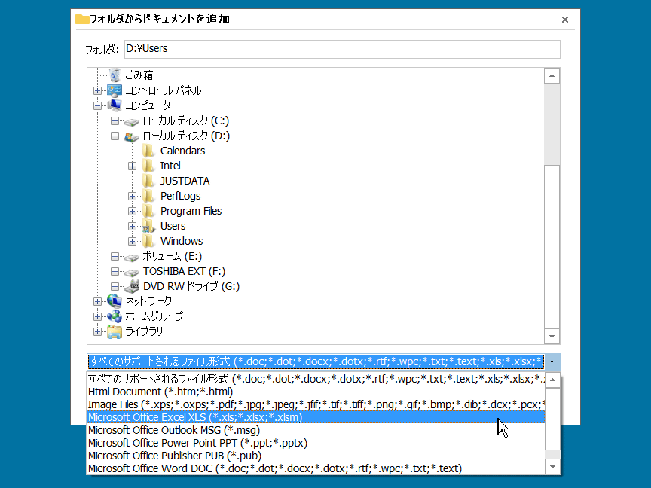Screen dimensions: 651x488
Task: Expand the コントロール パネル tree node
Action: [97, 90]
